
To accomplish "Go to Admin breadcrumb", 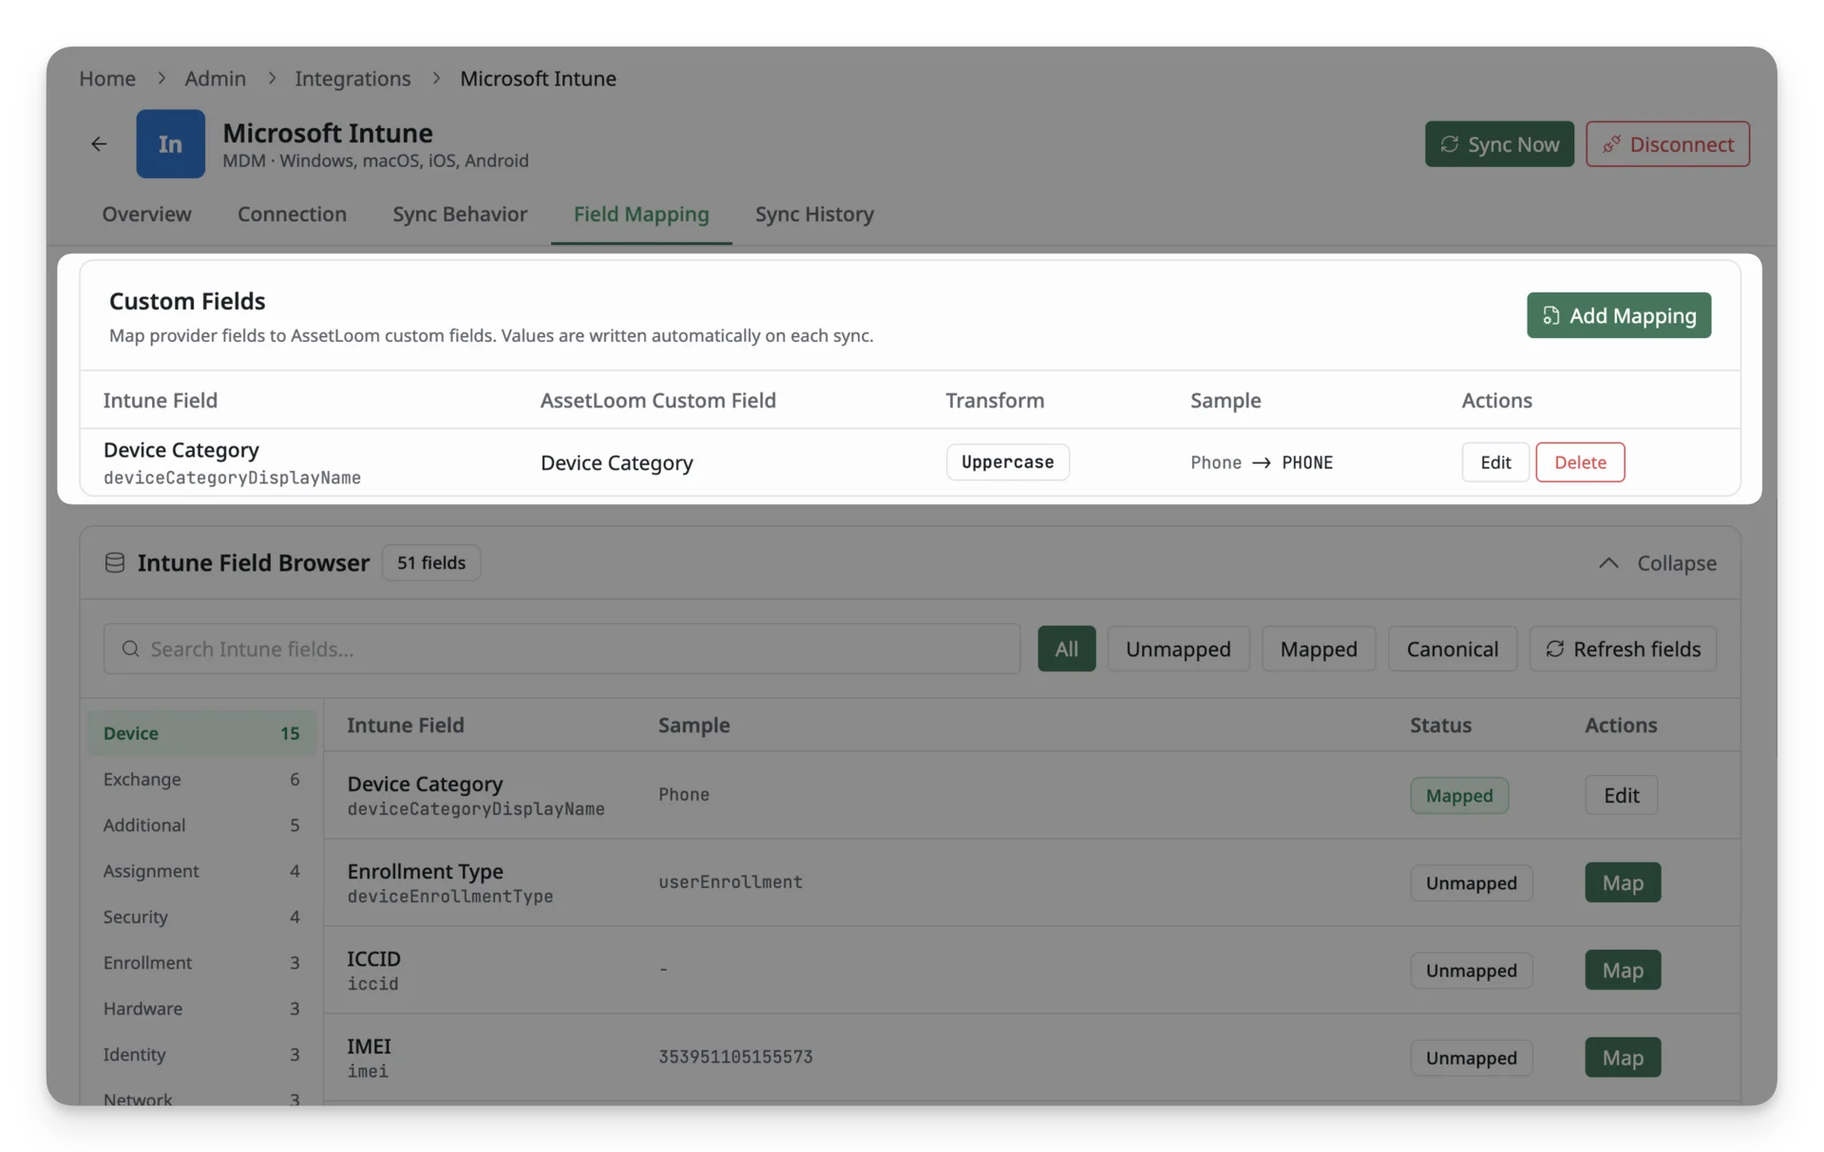I will (215, 79).
